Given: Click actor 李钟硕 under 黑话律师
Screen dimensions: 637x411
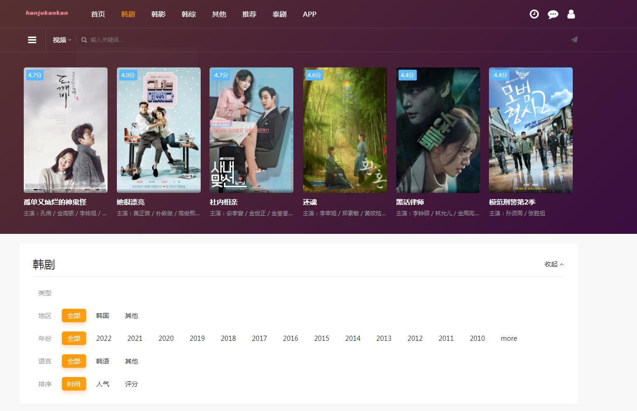Looking at the screenshot, I should (421, 213).
